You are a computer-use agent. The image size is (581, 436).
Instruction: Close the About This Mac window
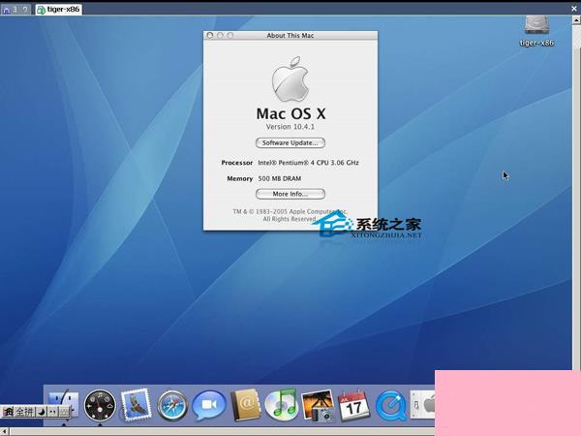click(210, 35)
